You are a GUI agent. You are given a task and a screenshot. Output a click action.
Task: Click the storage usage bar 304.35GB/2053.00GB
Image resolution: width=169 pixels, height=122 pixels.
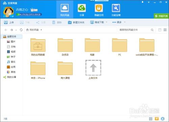29,15
